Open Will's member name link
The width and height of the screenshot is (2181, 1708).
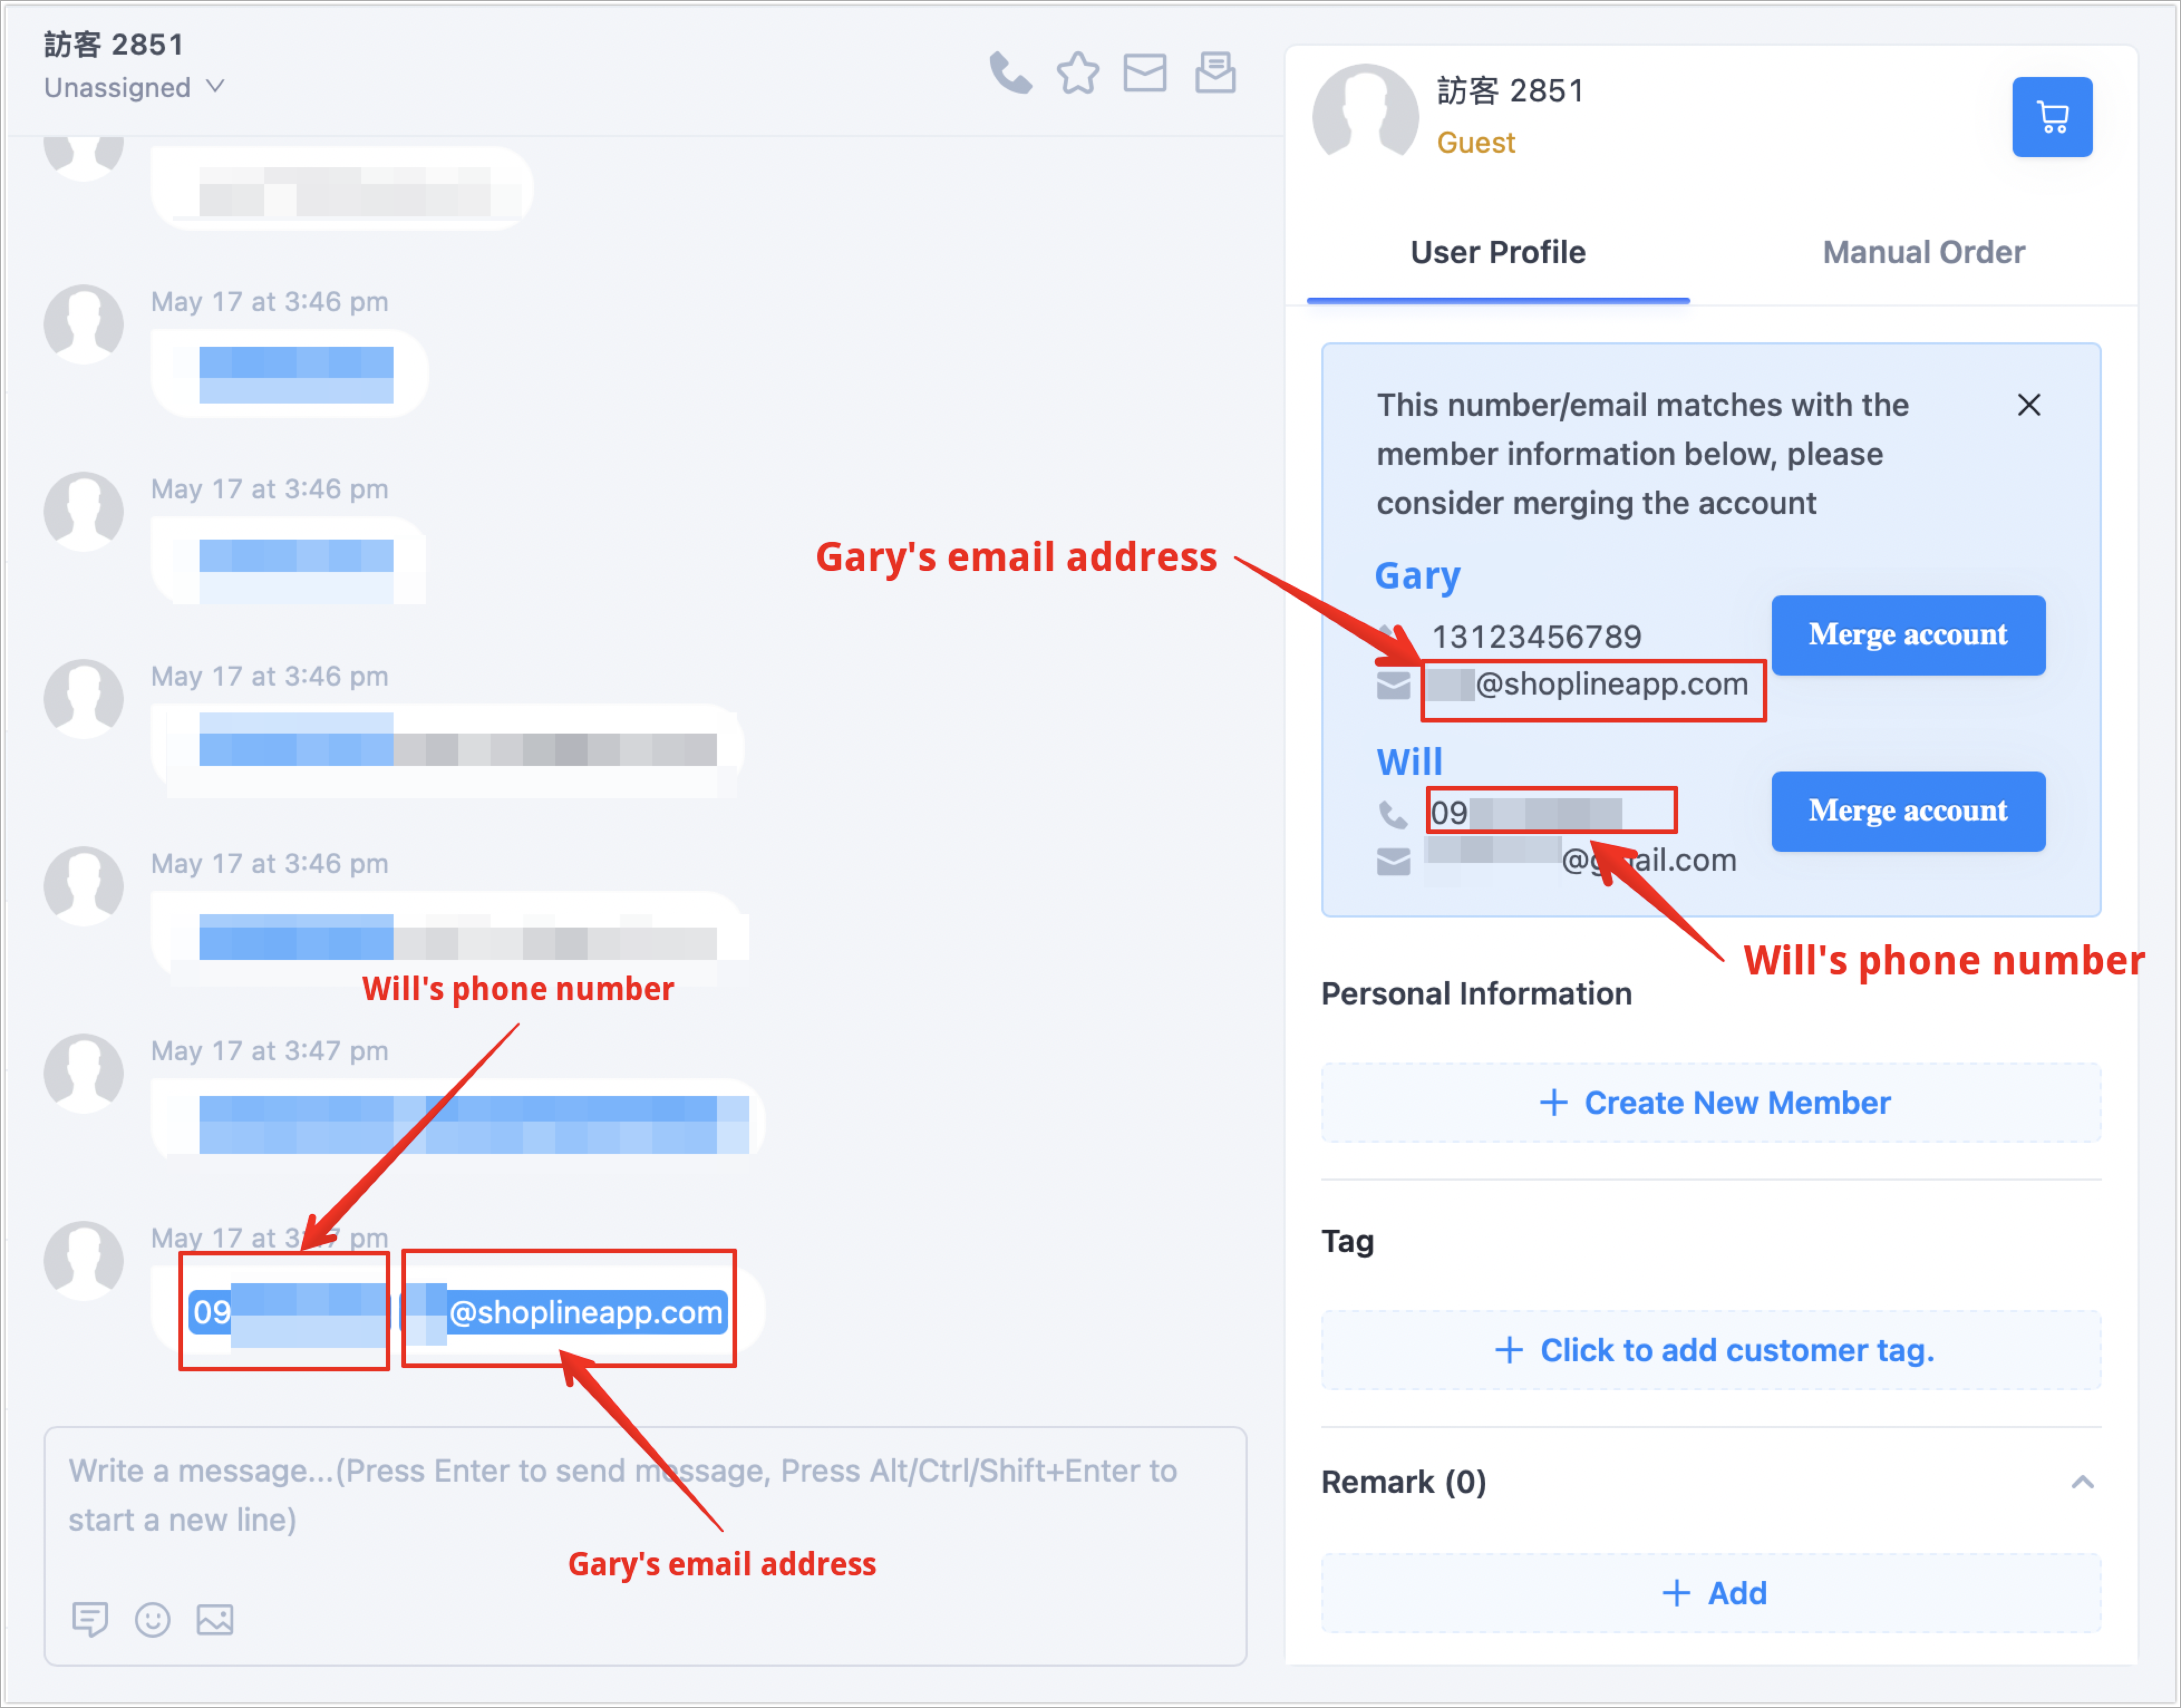(1409, 762)
